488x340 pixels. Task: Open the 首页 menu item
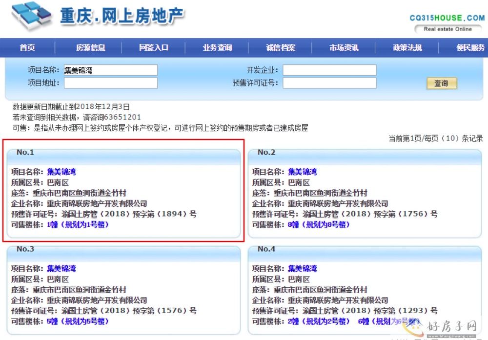point(27,48)
